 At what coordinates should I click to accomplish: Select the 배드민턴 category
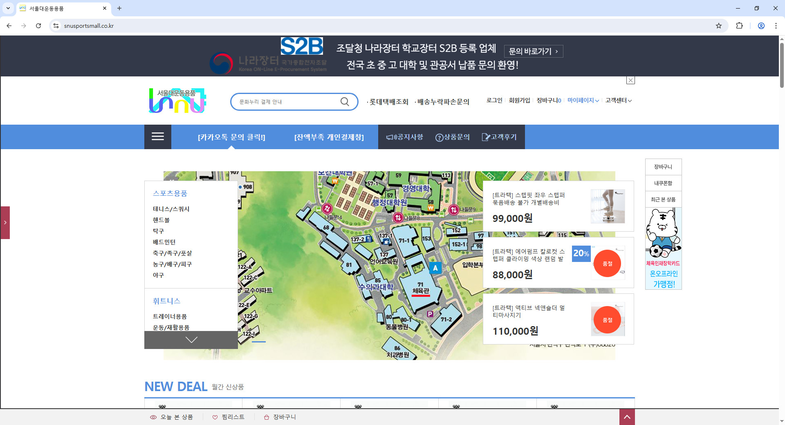click(164, 242)
